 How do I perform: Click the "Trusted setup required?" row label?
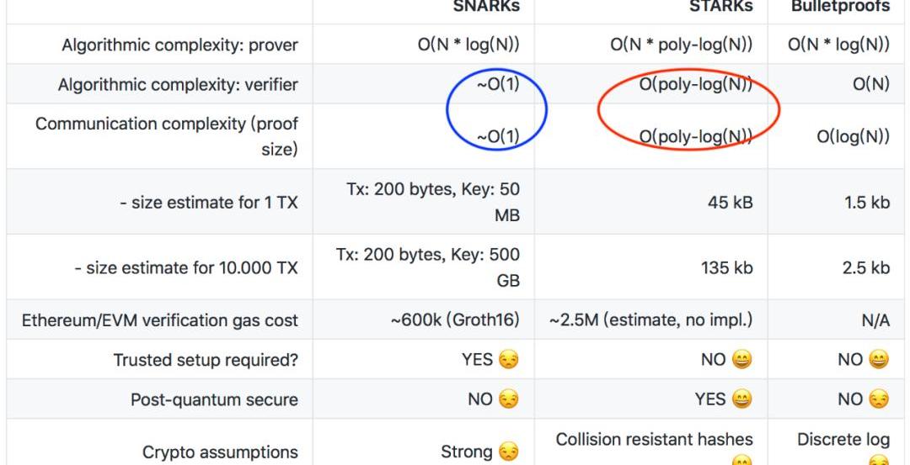(206, 360)
